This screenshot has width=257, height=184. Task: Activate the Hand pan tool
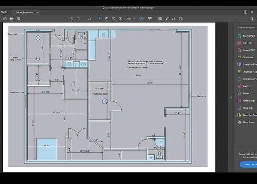tap(106, 19)
